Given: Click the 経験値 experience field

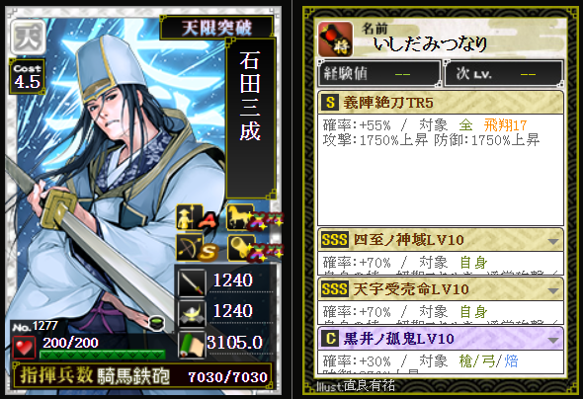Looking at the screenshot, I should coord(378,73).
